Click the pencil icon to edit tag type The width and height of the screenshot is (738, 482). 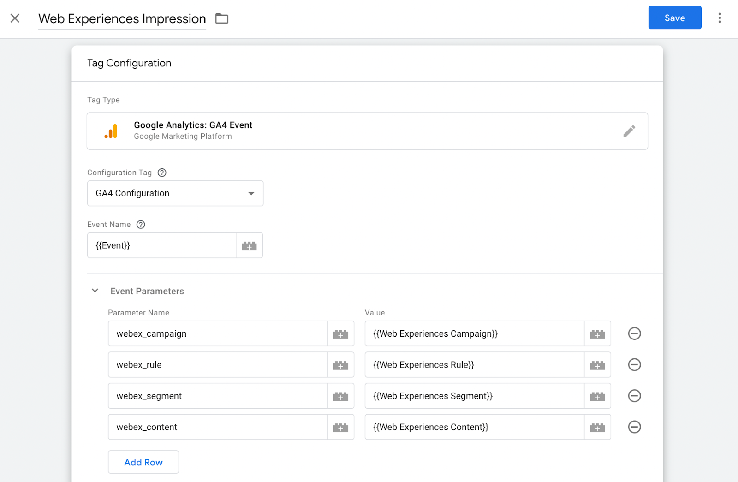click(629, 131)
